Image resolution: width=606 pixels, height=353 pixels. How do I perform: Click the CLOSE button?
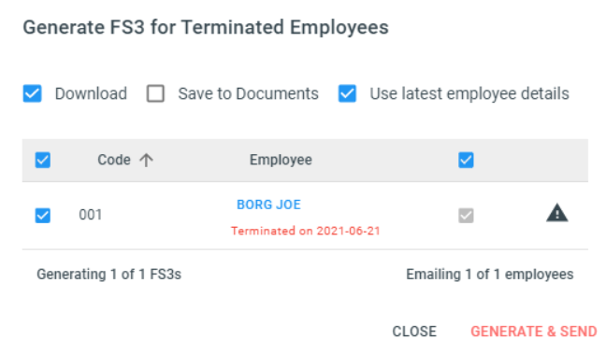[414, 332]
